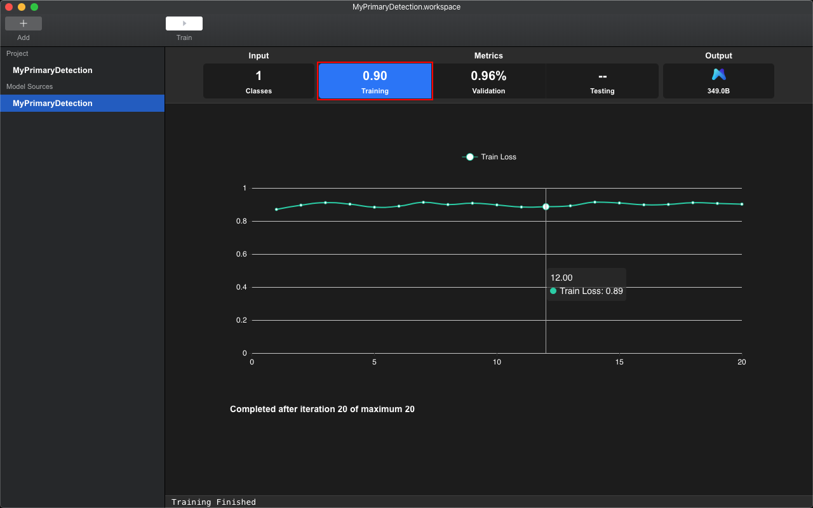Click the Model Sources section header
Image resolution: width=813 pixels, height=508 pixels.
pos(30,86)
